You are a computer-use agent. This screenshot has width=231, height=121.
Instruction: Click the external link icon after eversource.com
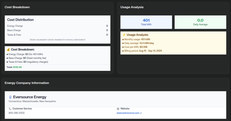point(141,113)
